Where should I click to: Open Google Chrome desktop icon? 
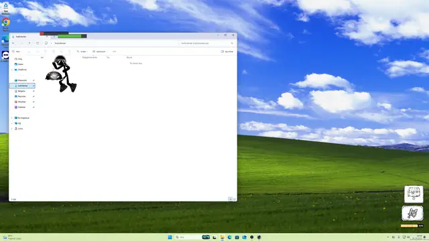pos(6,24)
